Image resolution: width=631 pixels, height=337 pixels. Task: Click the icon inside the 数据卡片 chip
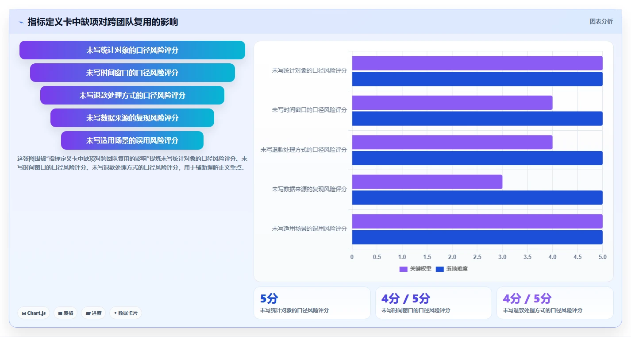(115, 313)
